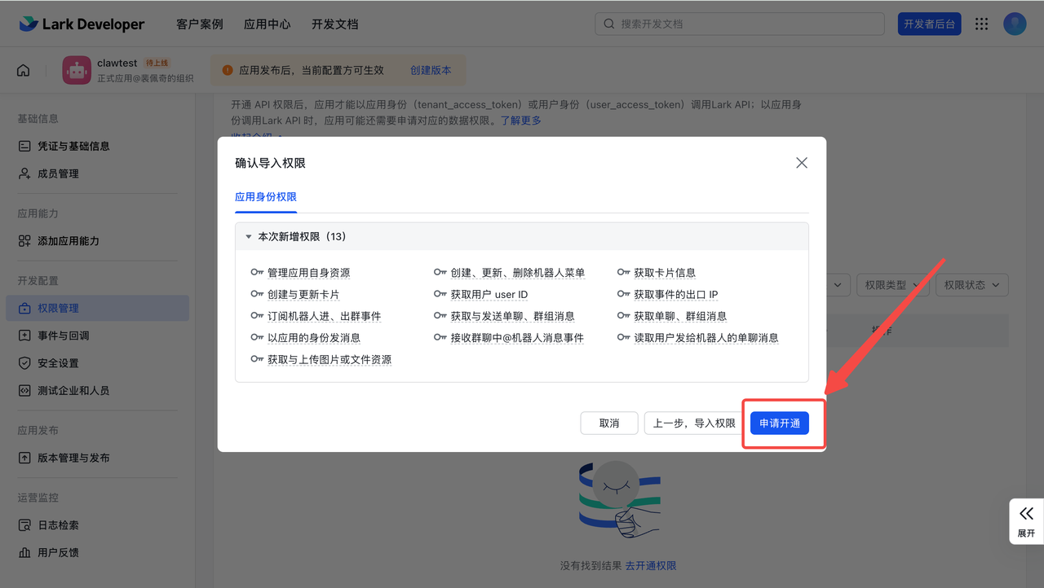
Task: Open the 权限类型 dropdown
Action: pos(892,285)
